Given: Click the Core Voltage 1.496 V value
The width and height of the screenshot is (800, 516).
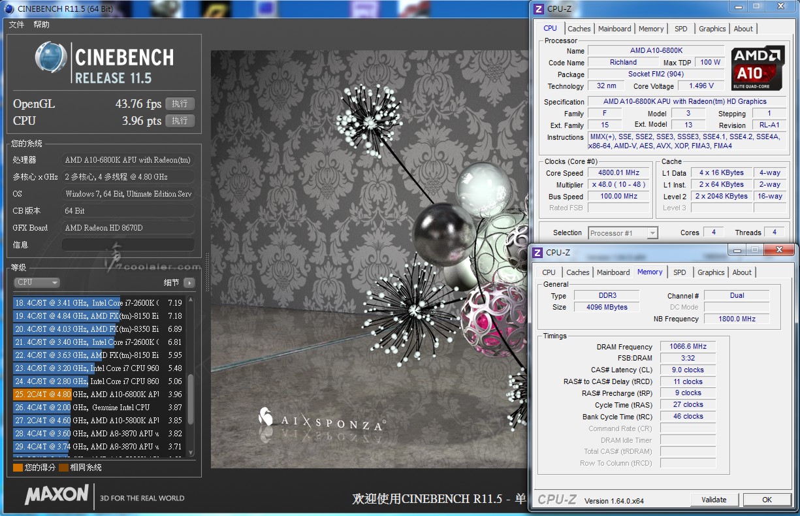Looking at the screenshot, I should click(701, 86).
